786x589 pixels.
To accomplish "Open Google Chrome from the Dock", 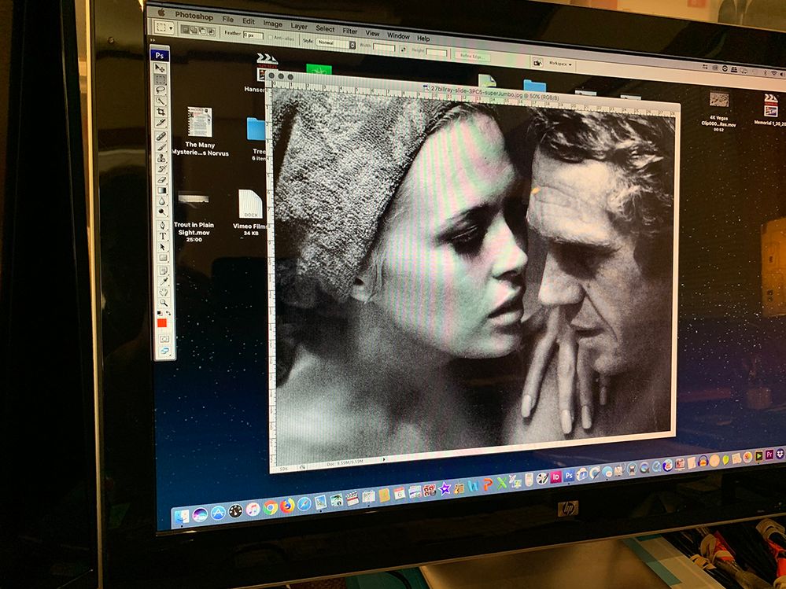I will [271, 507].
